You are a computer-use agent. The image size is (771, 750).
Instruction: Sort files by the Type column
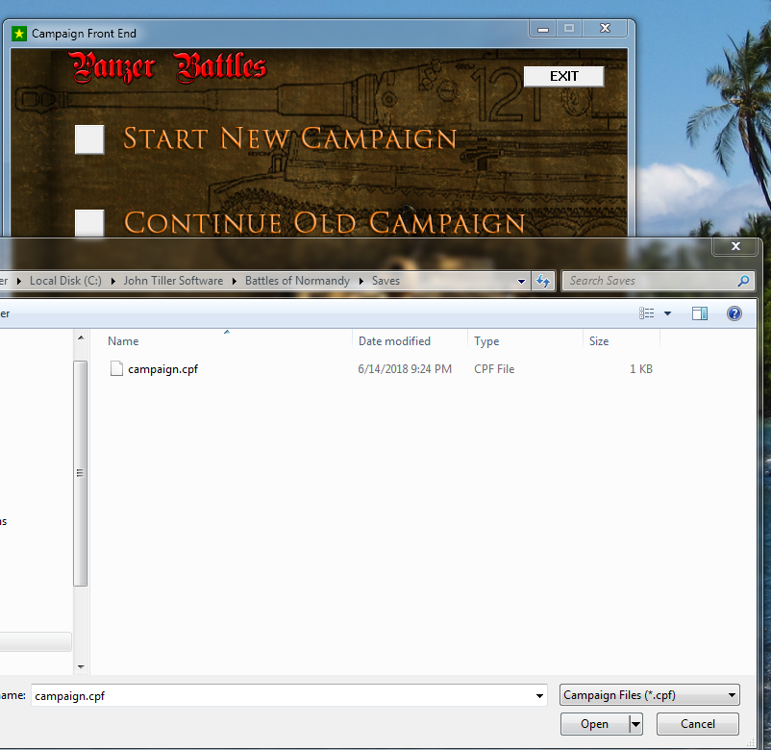[x=525, y=340]
